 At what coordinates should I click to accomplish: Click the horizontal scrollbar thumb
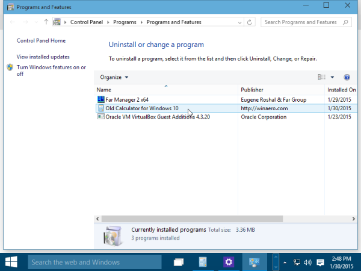click(x=192, y=219)
